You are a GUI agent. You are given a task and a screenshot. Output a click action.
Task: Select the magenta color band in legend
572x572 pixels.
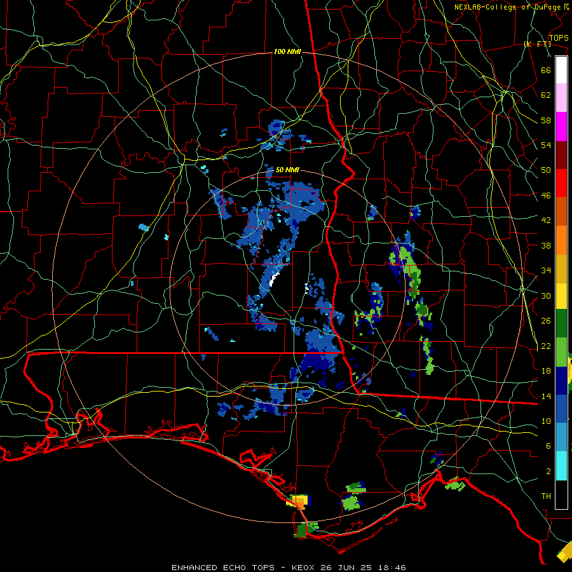click(x=561, y=126)
